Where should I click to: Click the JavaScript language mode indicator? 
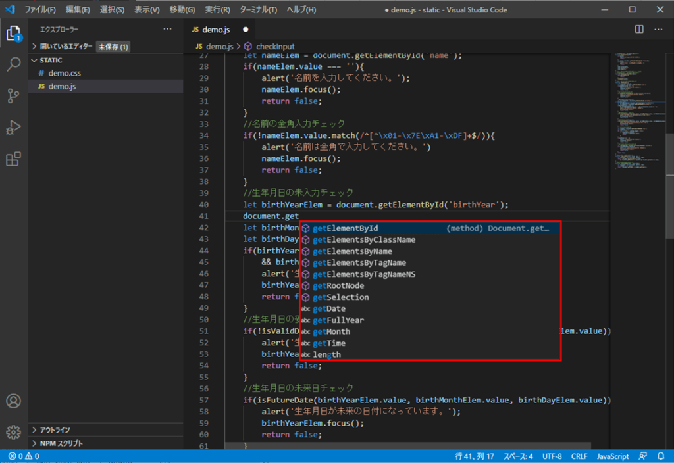click(x=612, y=456)
